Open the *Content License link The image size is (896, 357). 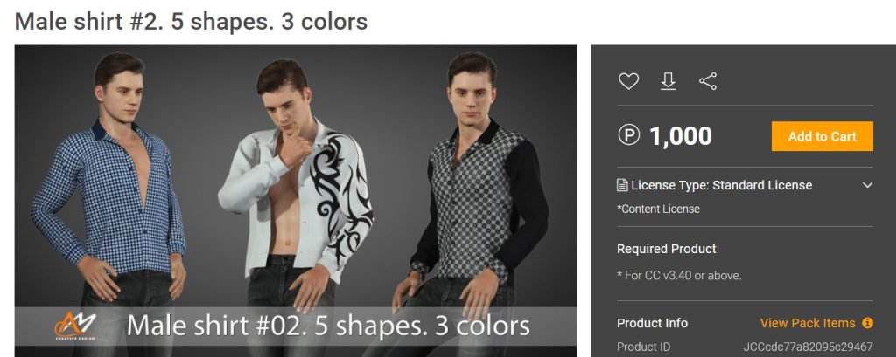point(658,209)
